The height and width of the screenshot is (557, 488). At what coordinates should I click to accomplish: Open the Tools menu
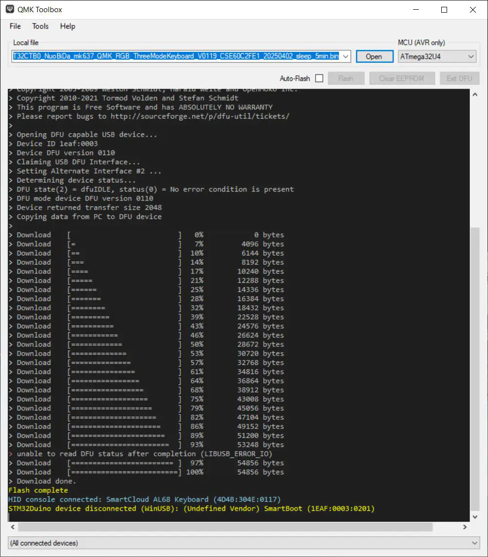(x=40, y=26)
